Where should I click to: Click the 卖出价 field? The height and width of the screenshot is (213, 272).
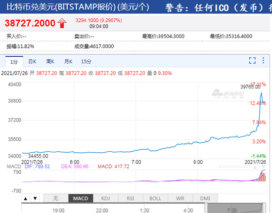point(84,36)
